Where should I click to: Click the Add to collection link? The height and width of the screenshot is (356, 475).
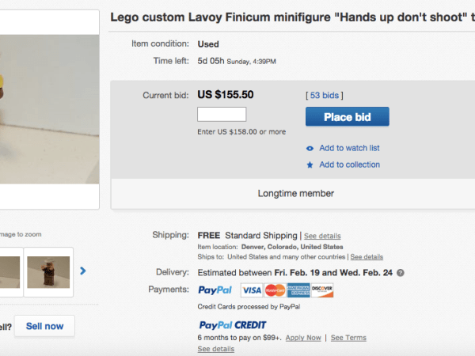349,165
